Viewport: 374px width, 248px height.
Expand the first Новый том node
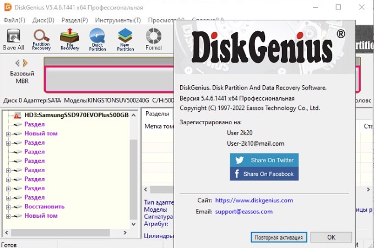click(8, 134)
